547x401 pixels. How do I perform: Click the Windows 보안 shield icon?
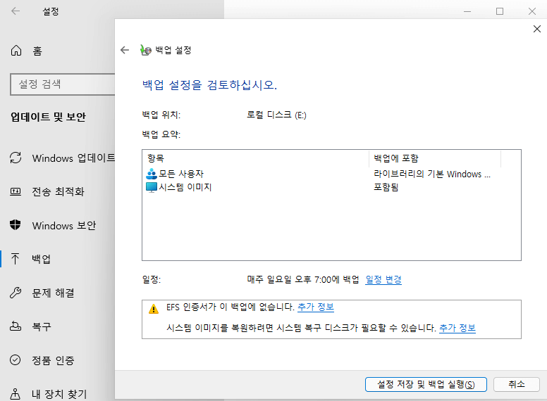(16, 225)
